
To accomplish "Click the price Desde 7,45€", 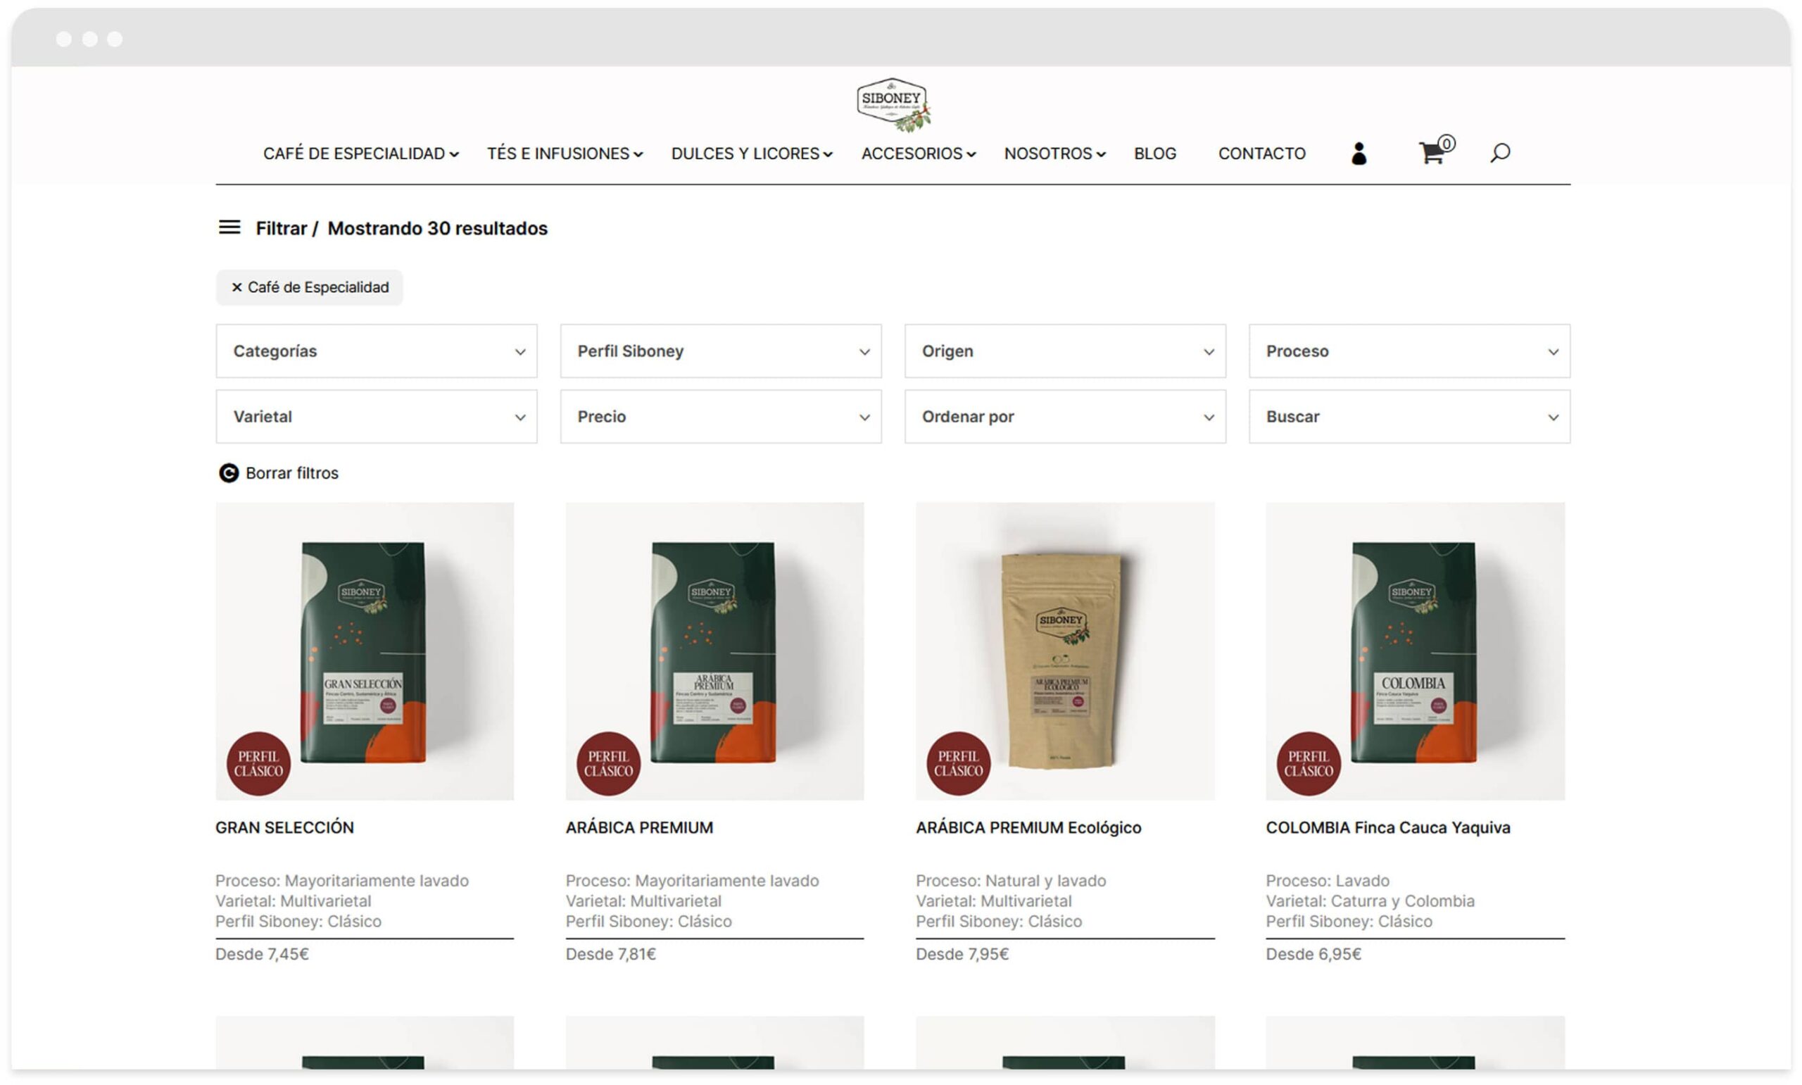I will coord(263,954).
